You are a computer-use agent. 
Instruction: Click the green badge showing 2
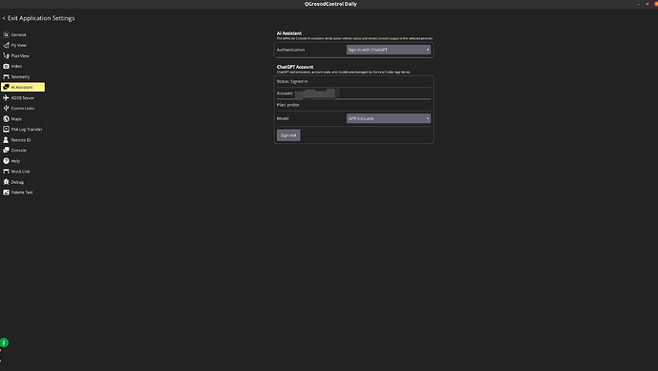click(4, 342)
